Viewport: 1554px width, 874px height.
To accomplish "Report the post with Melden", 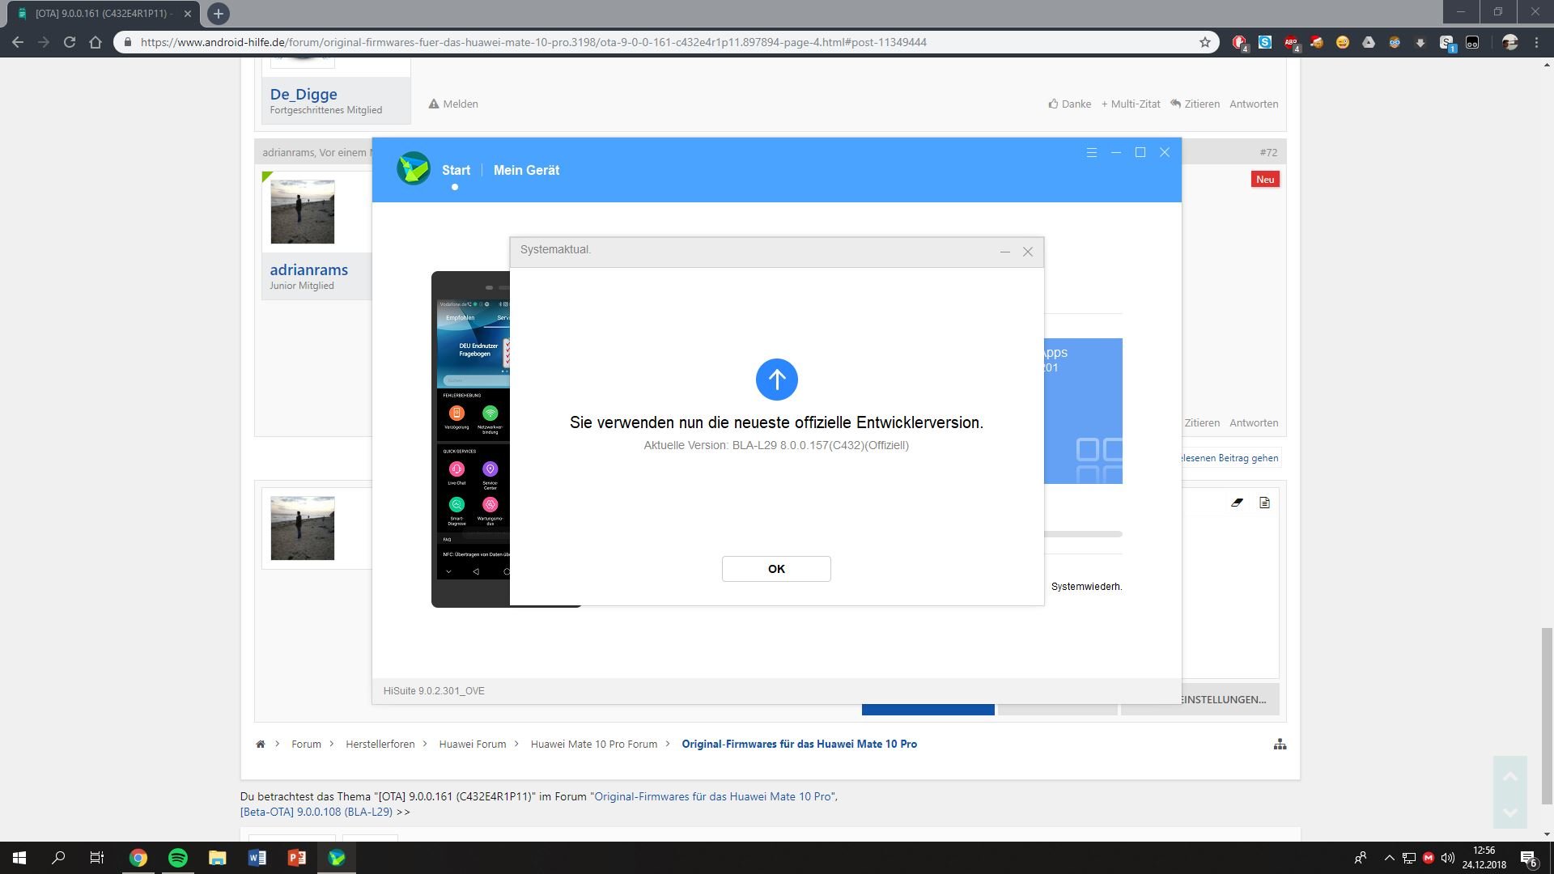I will tap(453, 104).
